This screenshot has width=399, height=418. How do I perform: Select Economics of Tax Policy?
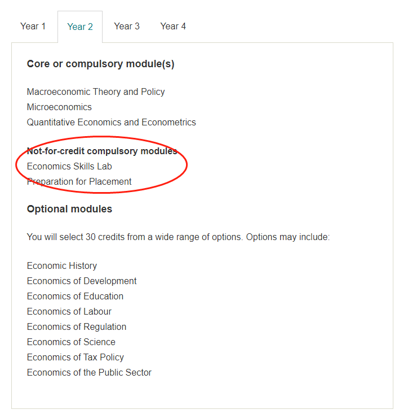(x=76, y=357)
